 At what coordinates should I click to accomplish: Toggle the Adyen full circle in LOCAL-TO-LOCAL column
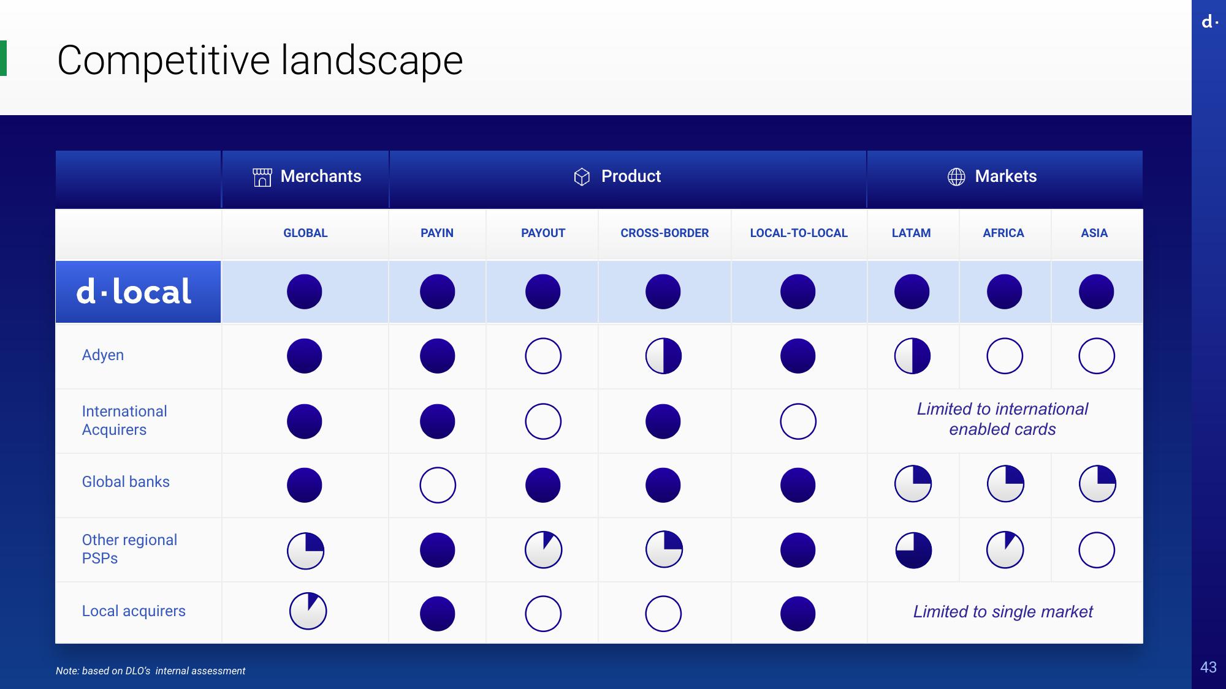[x=796, y=354]
